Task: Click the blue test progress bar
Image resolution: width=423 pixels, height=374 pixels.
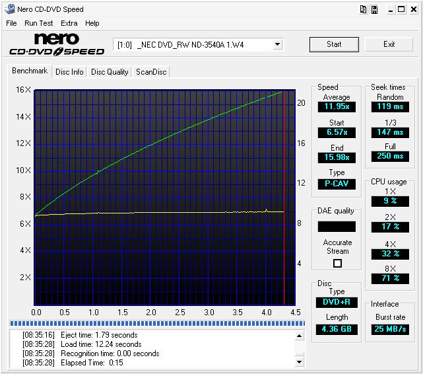Action: pos(157,323)
